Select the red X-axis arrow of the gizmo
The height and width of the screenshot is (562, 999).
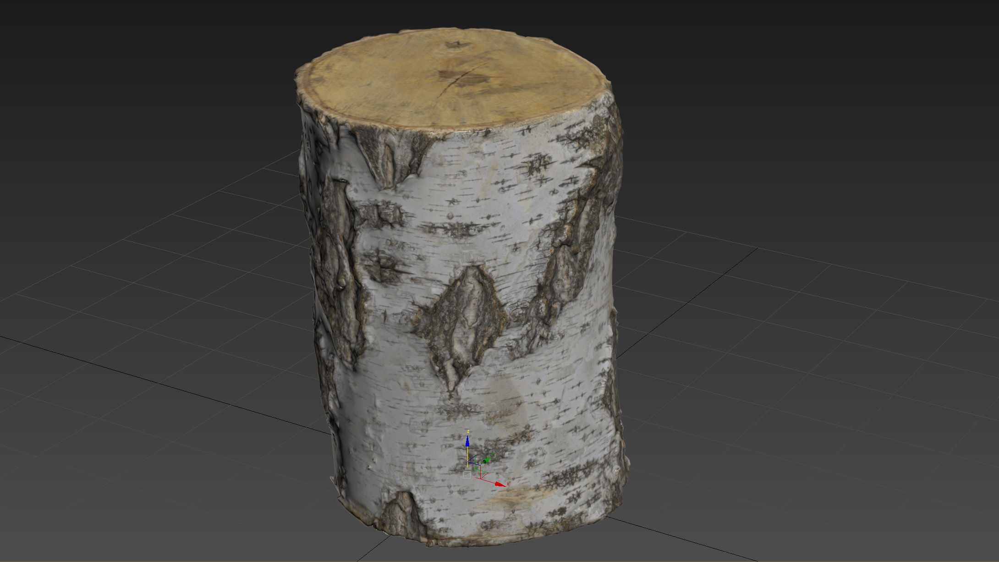click(500, 484)
